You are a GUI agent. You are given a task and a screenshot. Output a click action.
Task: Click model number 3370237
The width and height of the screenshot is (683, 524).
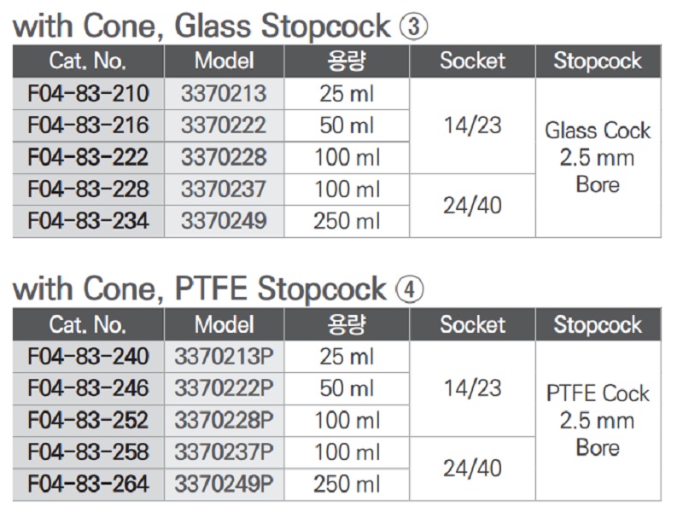click(224, 189)
